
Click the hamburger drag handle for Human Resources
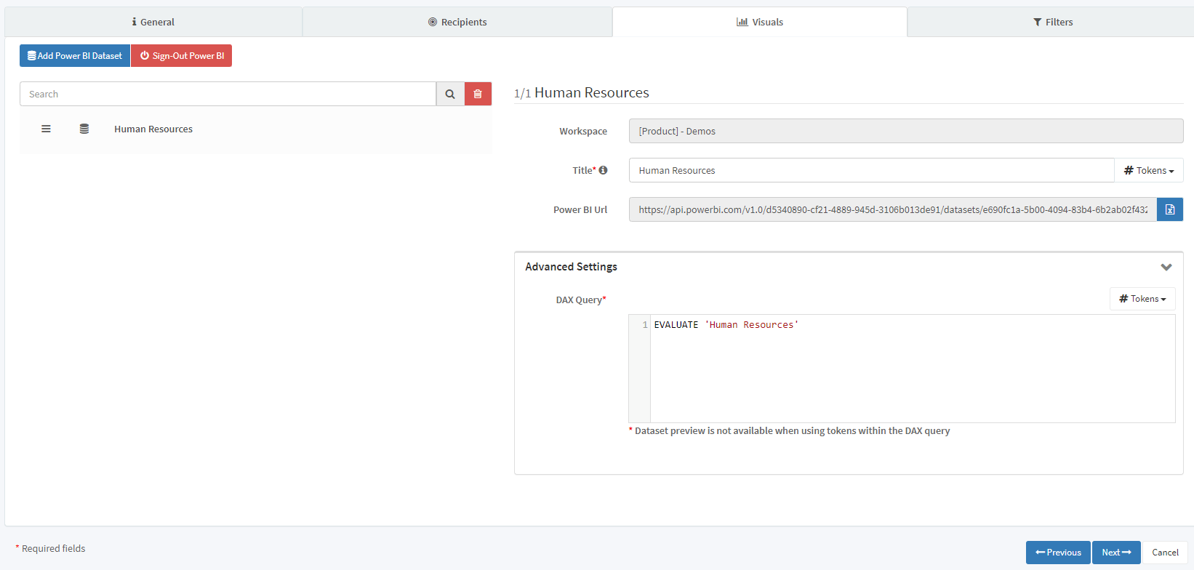[x=46, y=129]
